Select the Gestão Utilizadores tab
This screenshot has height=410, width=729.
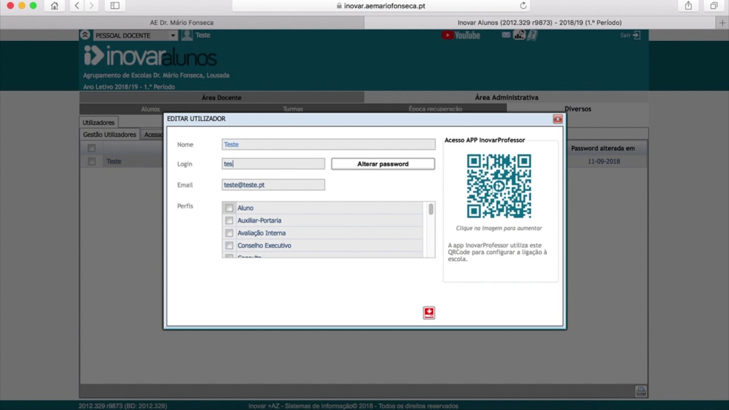pyautogui.click(x=109, y=135)
